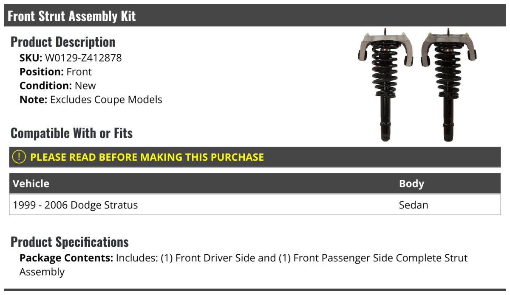Click the Compatible With or Fits heading
Viewport: 510px width, 295px height.
[x=71, y=133]
